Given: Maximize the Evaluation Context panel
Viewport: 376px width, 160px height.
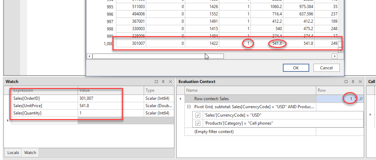Looking at the screenshot, I should click(346, 82).
